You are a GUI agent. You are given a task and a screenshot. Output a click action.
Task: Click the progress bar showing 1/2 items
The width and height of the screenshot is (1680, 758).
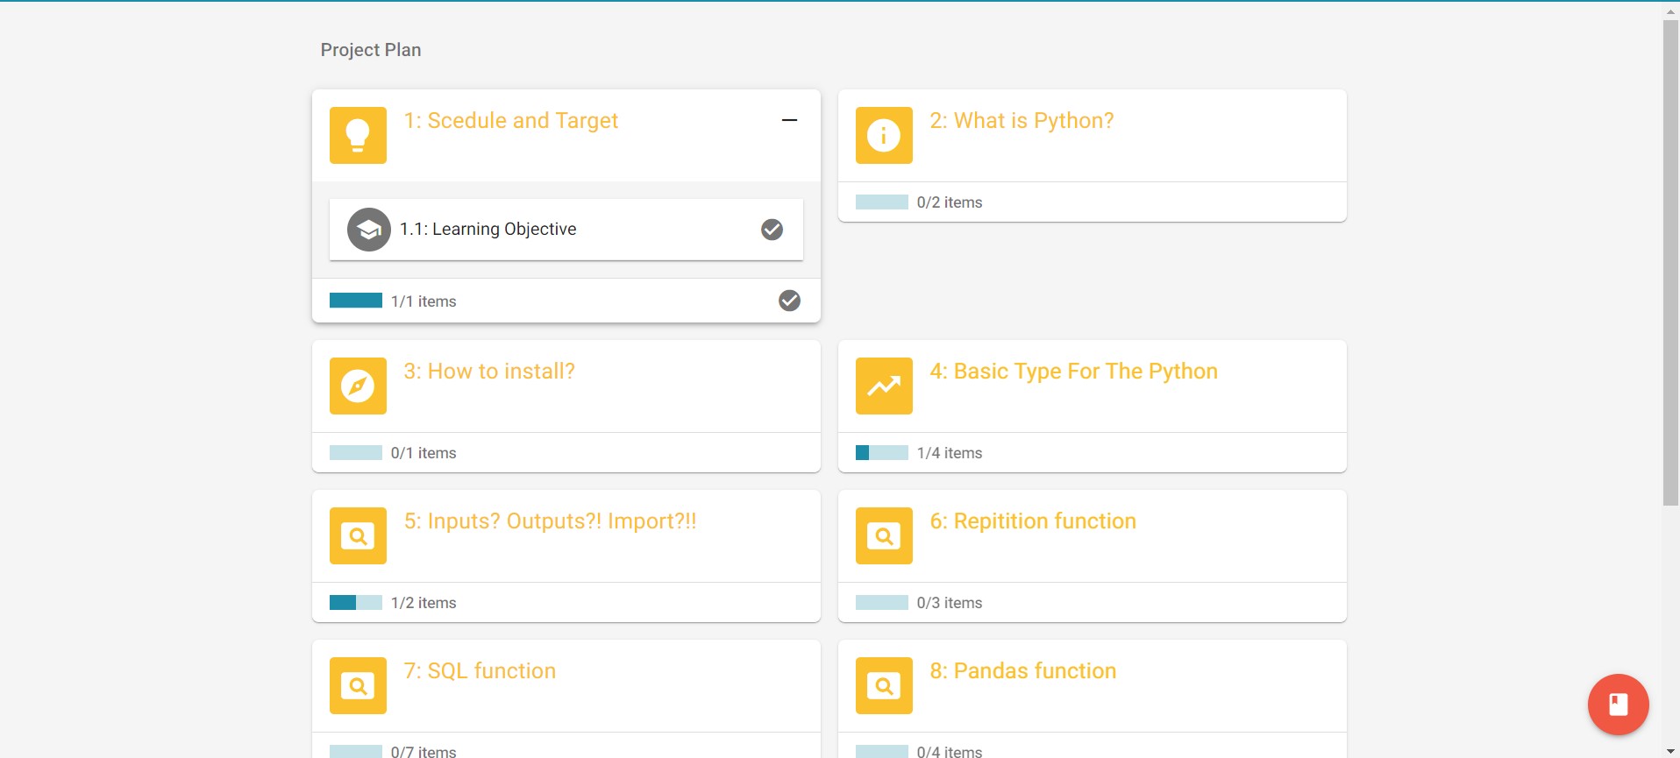[356, 602]
